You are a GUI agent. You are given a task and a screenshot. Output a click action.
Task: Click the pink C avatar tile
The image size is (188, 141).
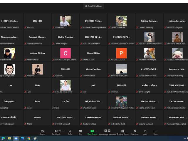coord(66,53)
